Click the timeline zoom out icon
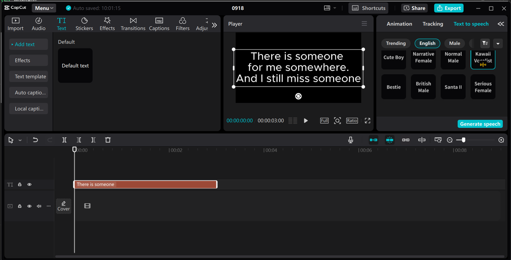The image size is (511, 260). (450, 140)
